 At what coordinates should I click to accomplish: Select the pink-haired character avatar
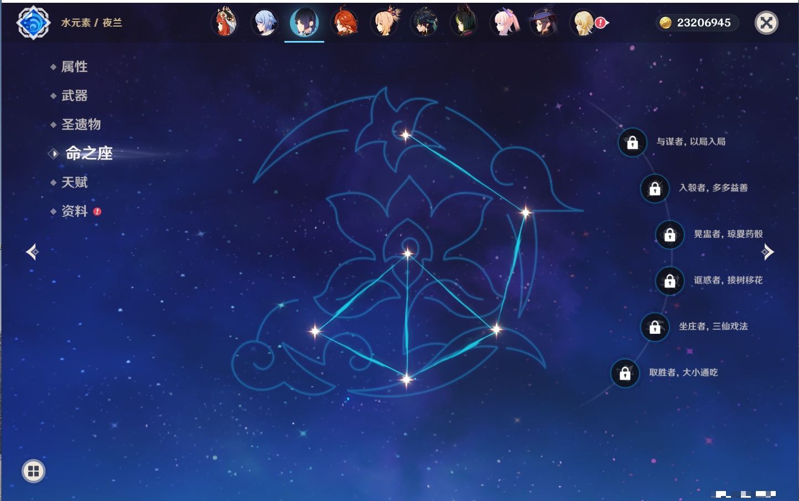coord(505,23)
